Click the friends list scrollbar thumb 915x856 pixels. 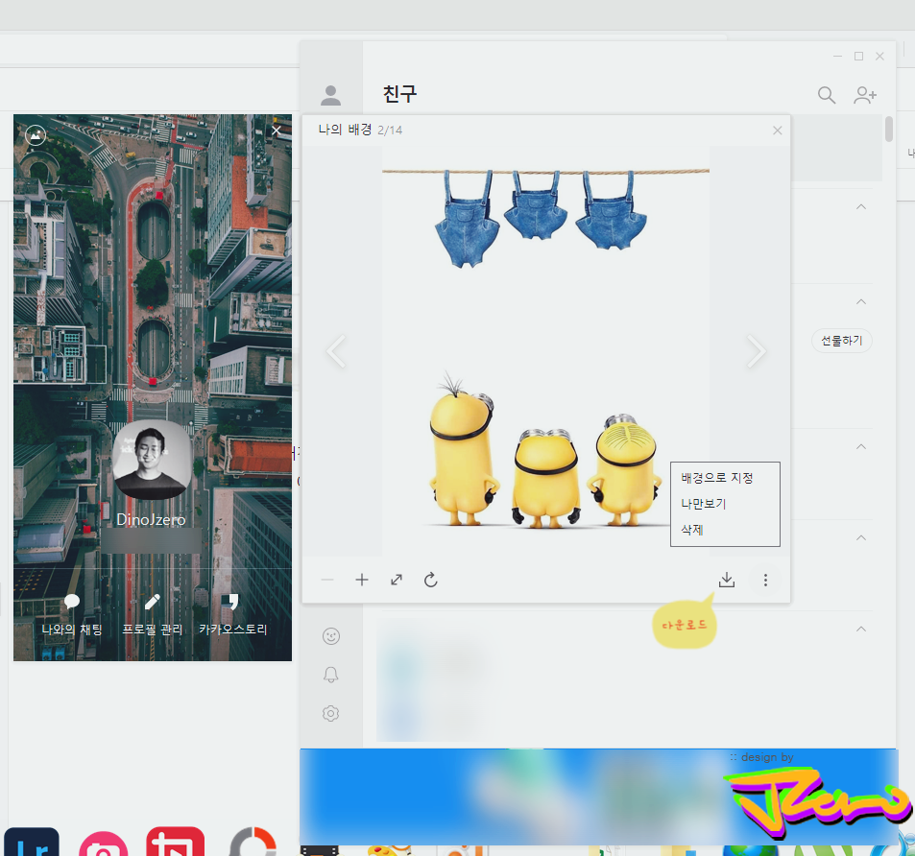889,129
